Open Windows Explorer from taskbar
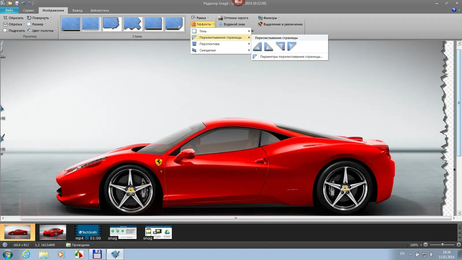Screen dimensions: 462x260 (44, 255)
